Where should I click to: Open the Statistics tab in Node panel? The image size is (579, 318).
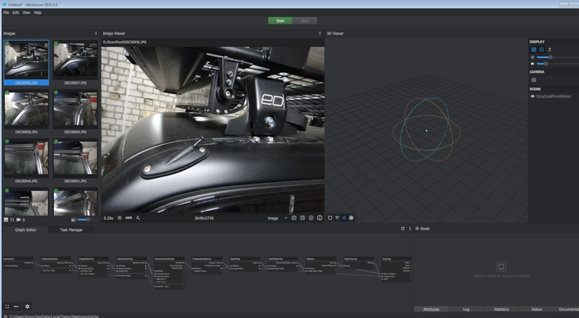tap(501, 309)
